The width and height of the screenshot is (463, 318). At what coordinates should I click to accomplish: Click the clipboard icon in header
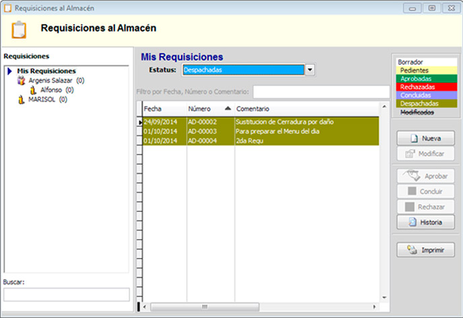[21, 30]
